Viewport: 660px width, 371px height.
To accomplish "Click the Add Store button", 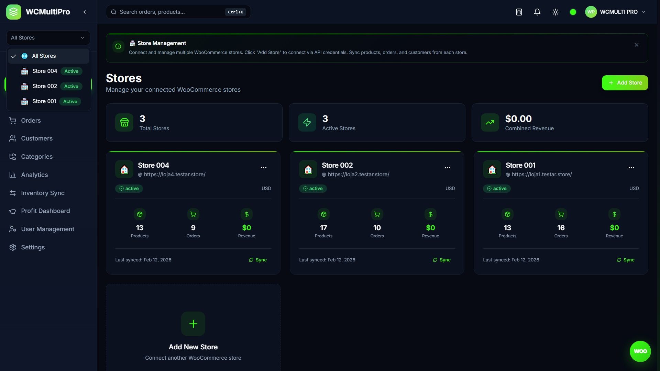I will click(625, 83).
